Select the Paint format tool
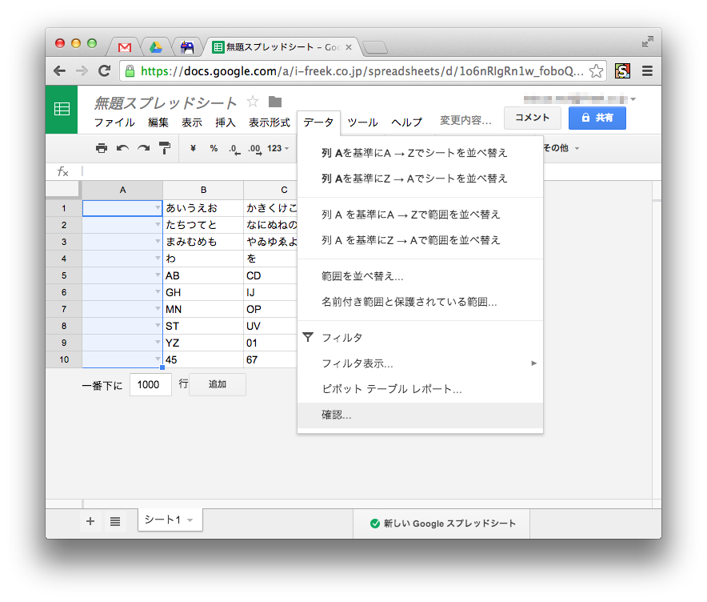Screen dimensions: 707x602 tap(165, 149)
